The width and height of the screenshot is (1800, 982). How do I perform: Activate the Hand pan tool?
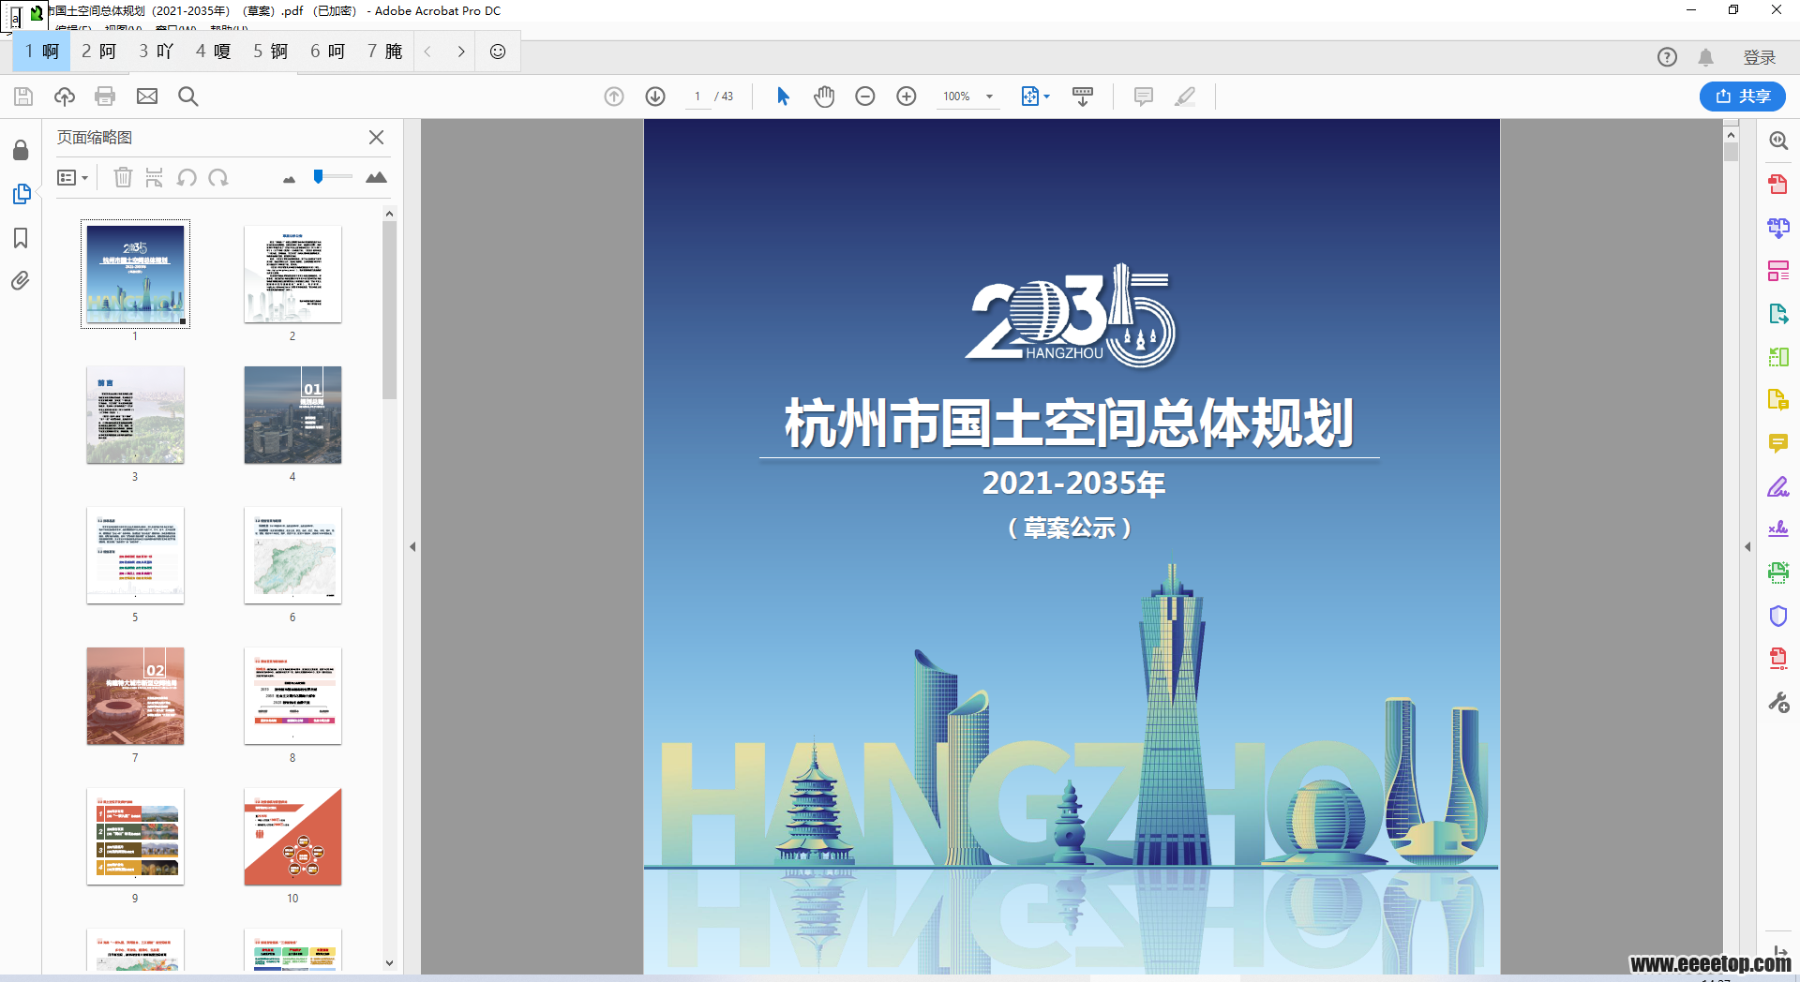point(824,97)
